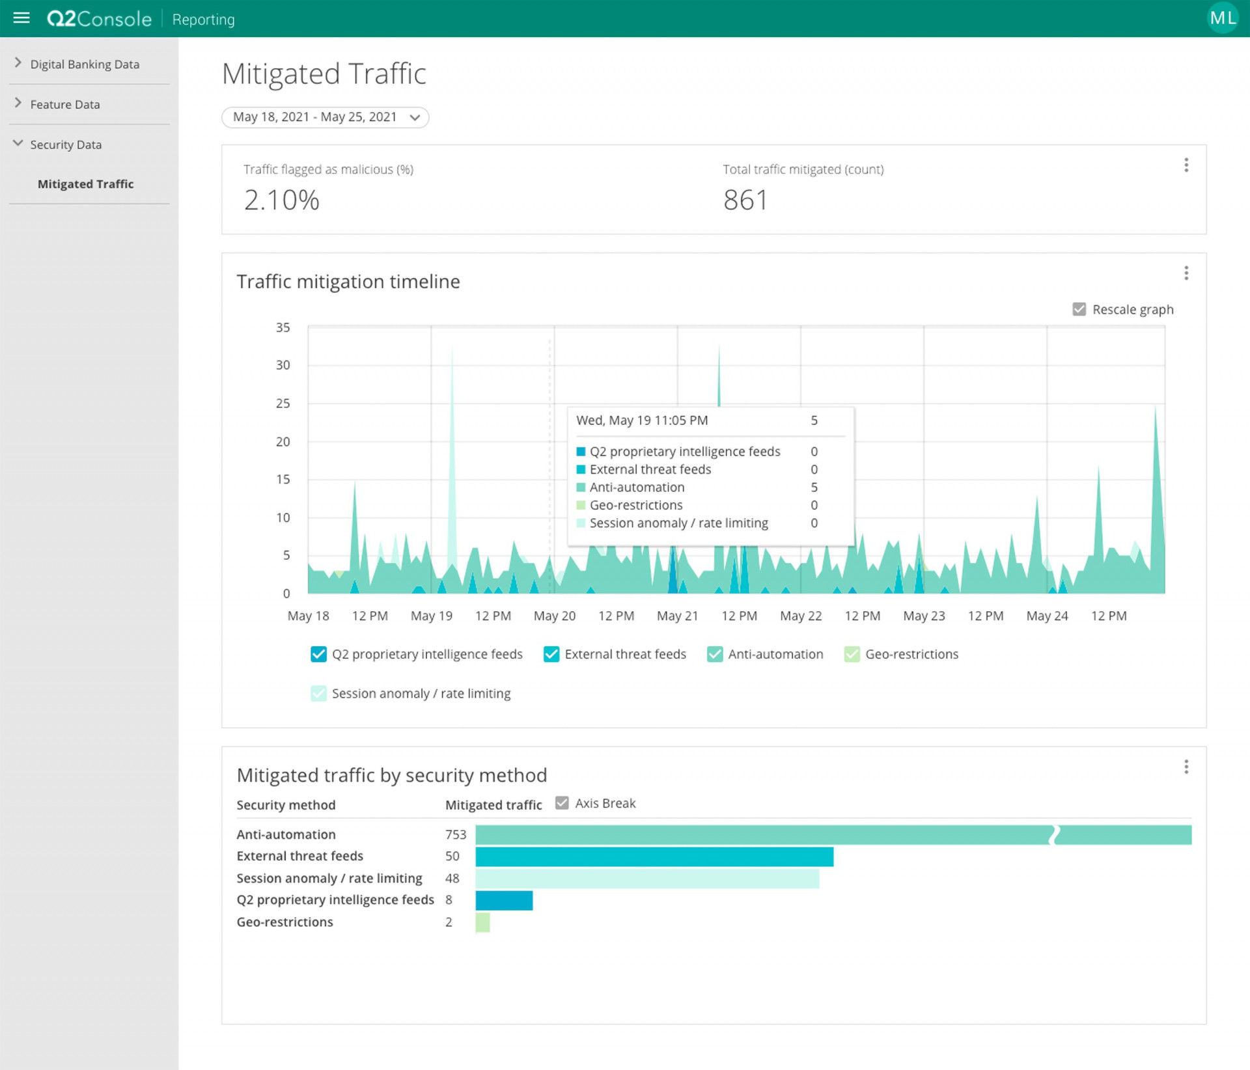The height and width of the screenshot is (1070, 1250).
Task: Click the External threat feeds bar
Action: (654, 857)
